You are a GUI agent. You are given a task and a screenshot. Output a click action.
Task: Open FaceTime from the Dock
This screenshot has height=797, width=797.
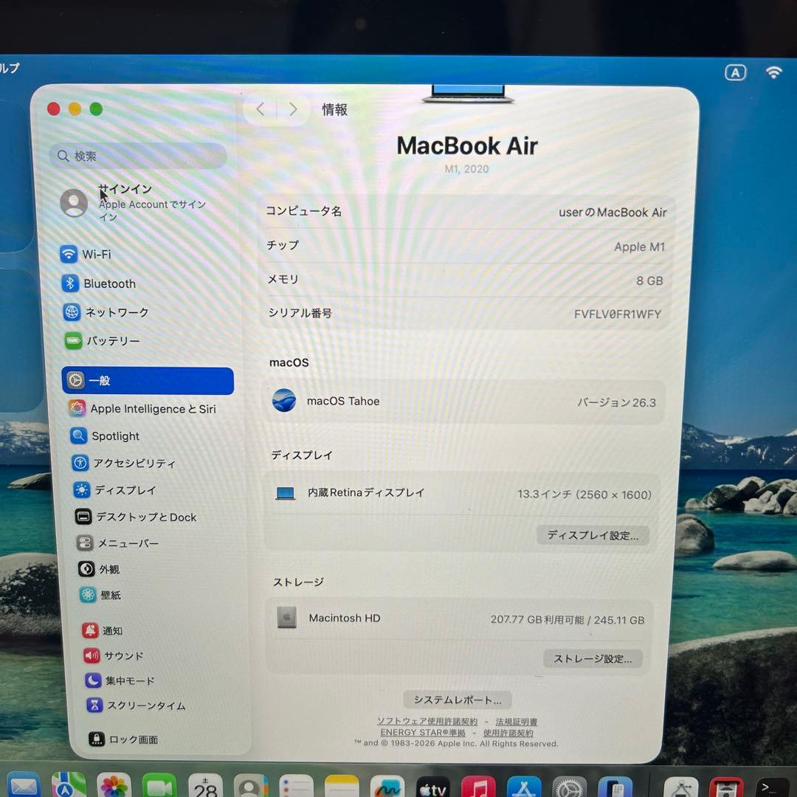click(x=159, y=785)
